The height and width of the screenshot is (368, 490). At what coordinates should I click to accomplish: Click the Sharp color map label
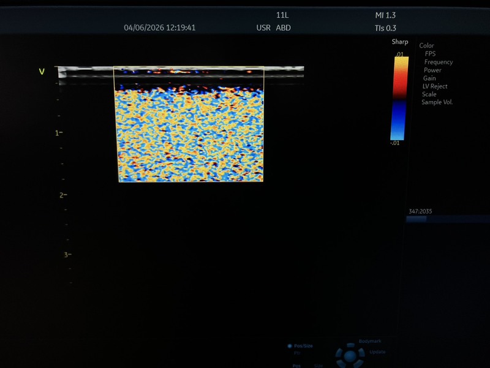coord(399,42)
